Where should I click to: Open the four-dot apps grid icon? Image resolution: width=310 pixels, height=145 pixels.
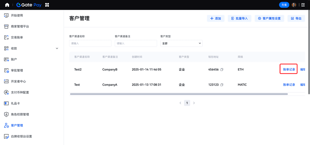pyautogui.click(x=47, y=5)
